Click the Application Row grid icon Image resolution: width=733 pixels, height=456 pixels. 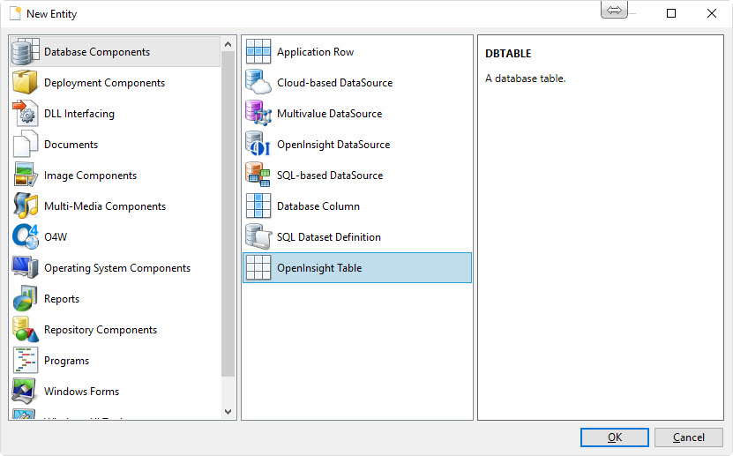(258, 51)
